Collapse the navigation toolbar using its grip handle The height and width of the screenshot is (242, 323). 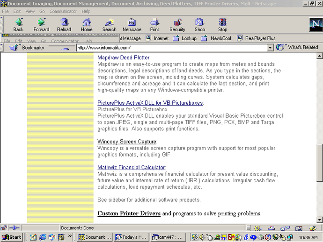click(x=1, y=25)
